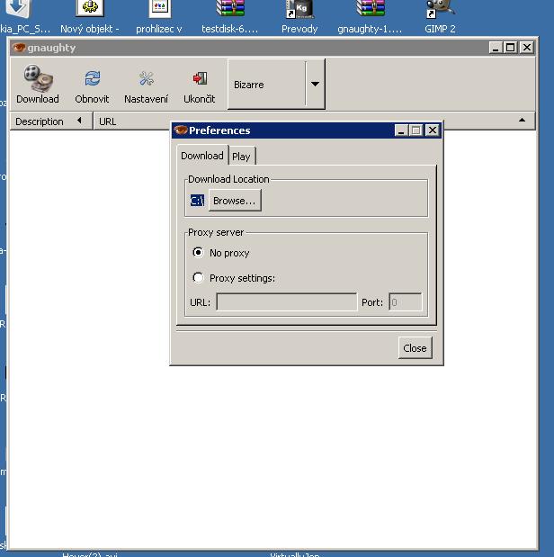Image resolution: width=554 pixels, height=557 pixels.
Task: Open the GIMP 2 desktop shortcut
Action: tap(440, 10)
